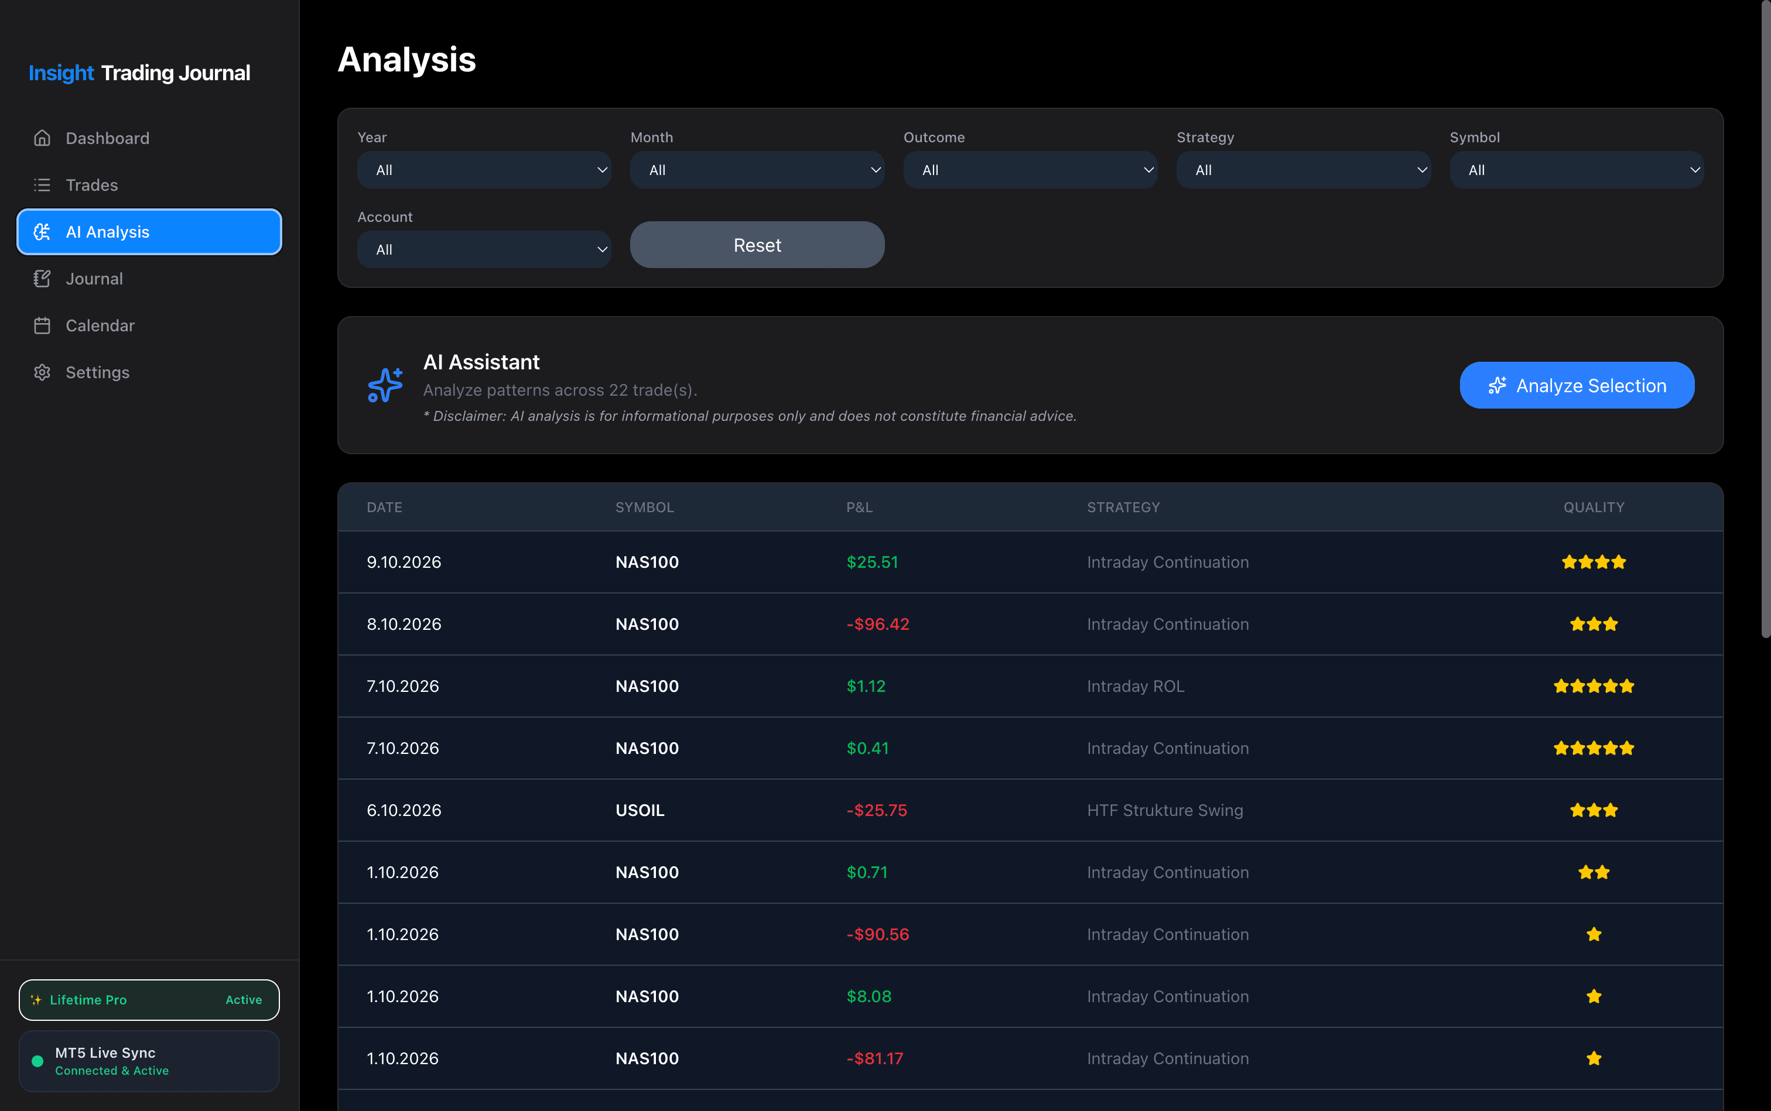Click the Calendar icon in sidebar

click(x=42, y=325)
